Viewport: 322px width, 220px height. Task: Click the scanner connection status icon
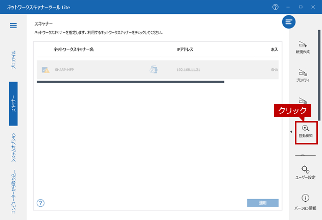153,69
